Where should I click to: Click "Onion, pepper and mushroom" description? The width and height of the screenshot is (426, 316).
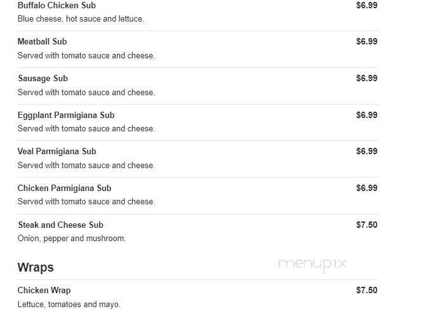click(72, 239)
